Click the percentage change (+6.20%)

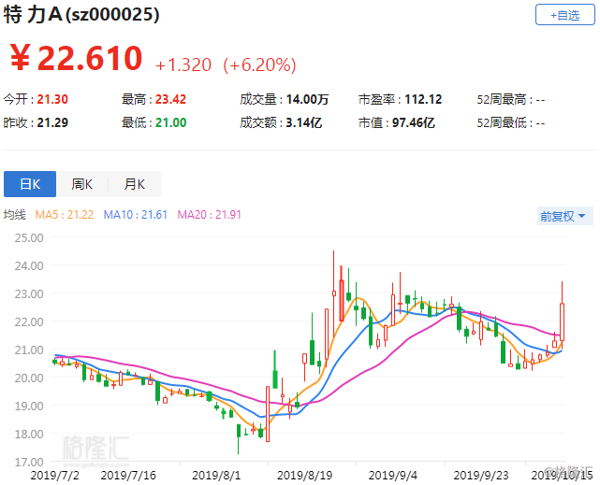pos(260,64)
